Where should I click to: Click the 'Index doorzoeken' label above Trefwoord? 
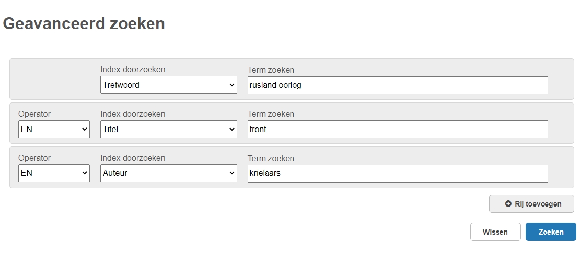(133, 69)
